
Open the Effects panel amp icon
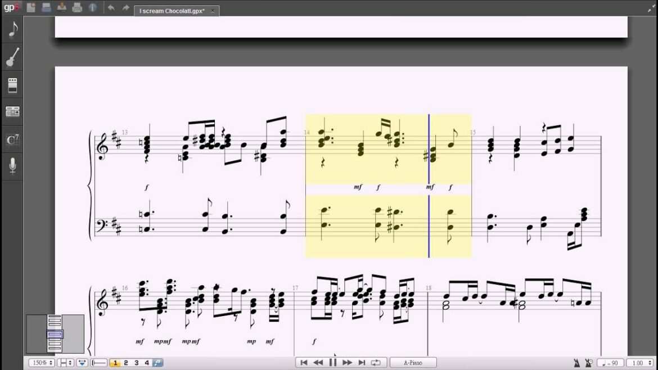coord(12,85)
